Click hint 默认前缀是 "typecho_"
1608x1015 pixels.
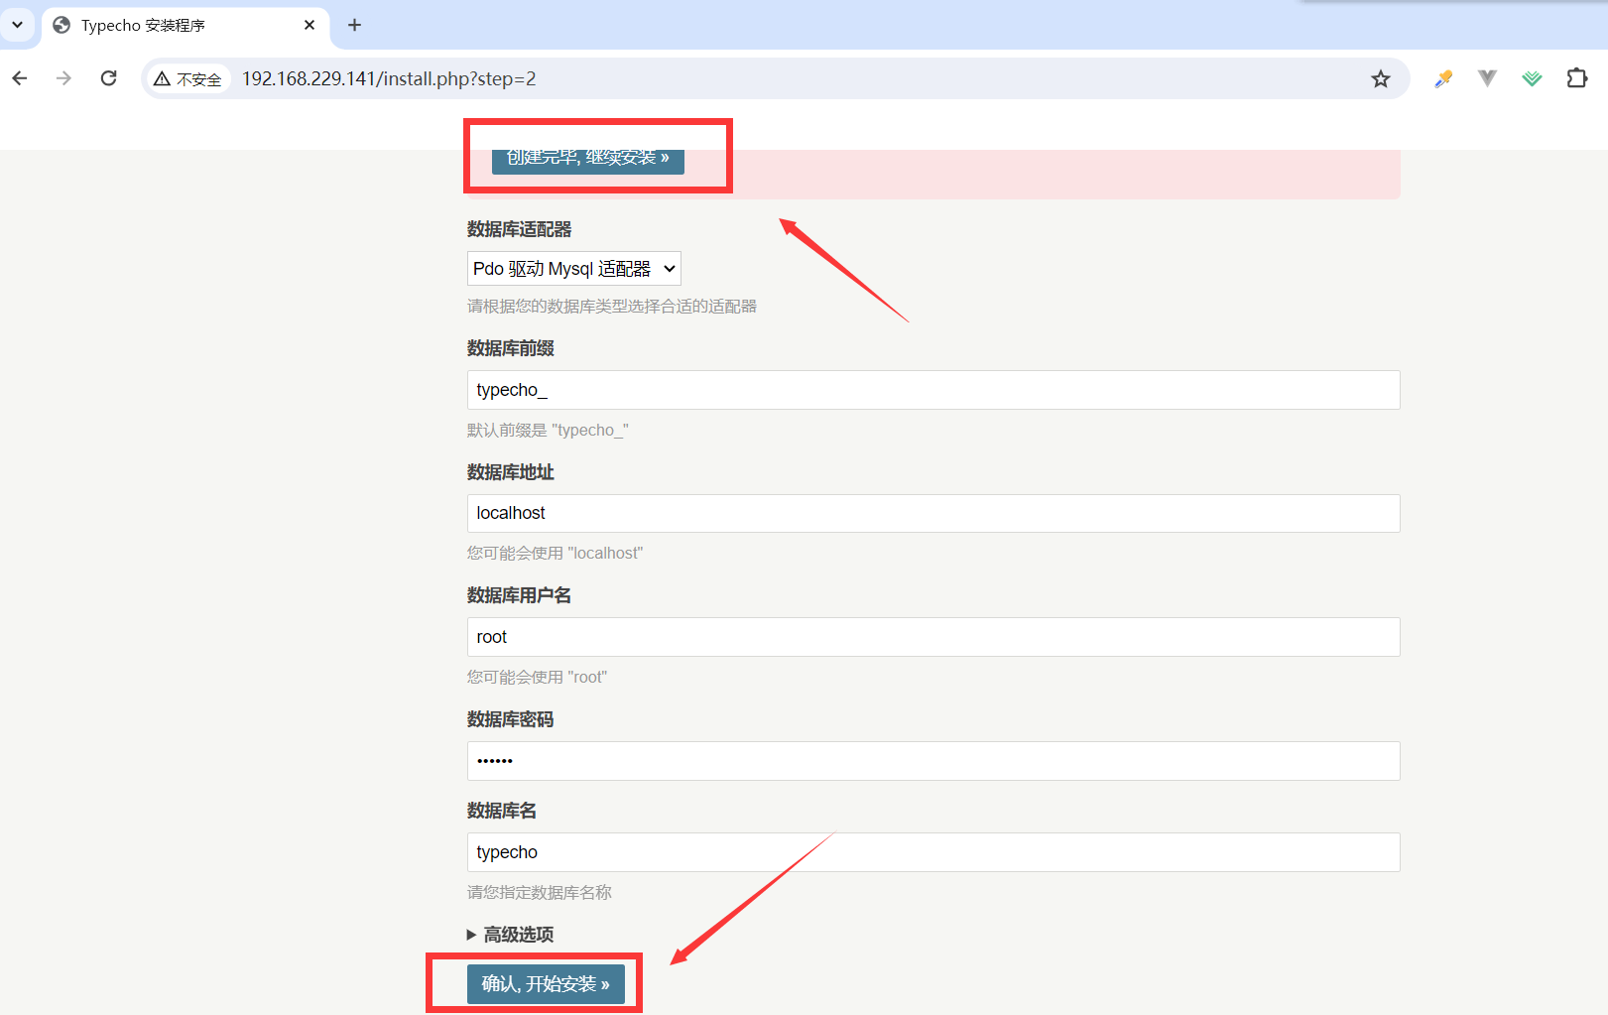[x=548, y=430]
